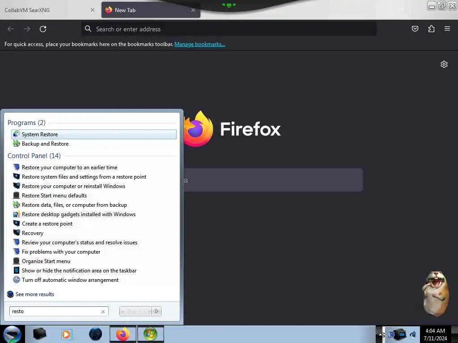The image size is (458, 343).
Task: Click the 'Manage bookmarks...' link
Action: coord(200,44)
